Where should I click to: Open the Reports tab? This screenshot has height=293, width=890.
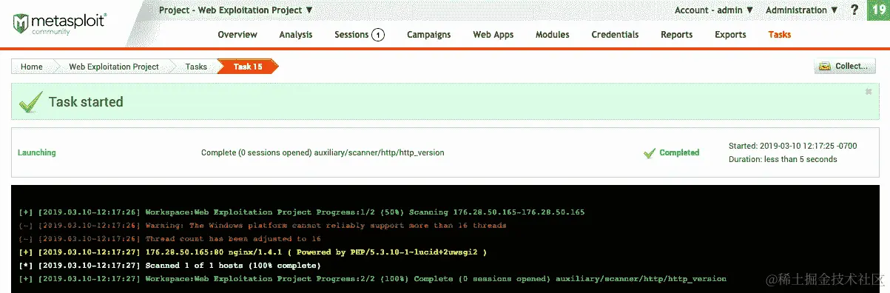click(677, 35)
